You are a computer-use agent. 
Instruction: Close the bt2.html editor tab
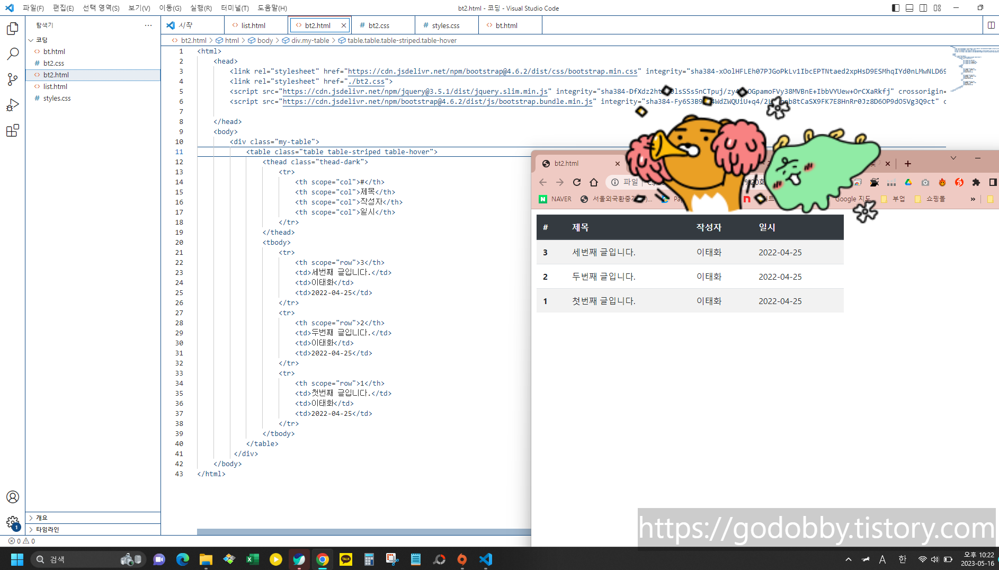(x=344, y=25)
